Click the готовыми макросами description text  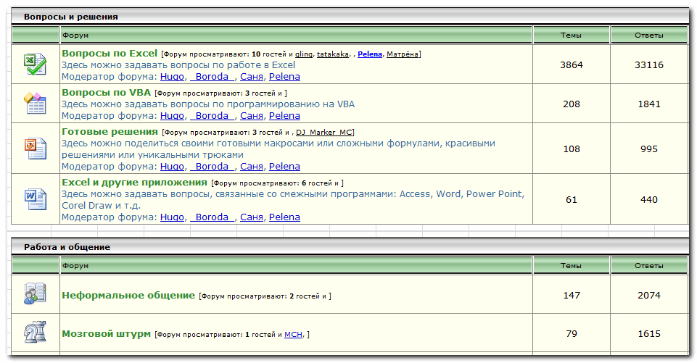279,149
